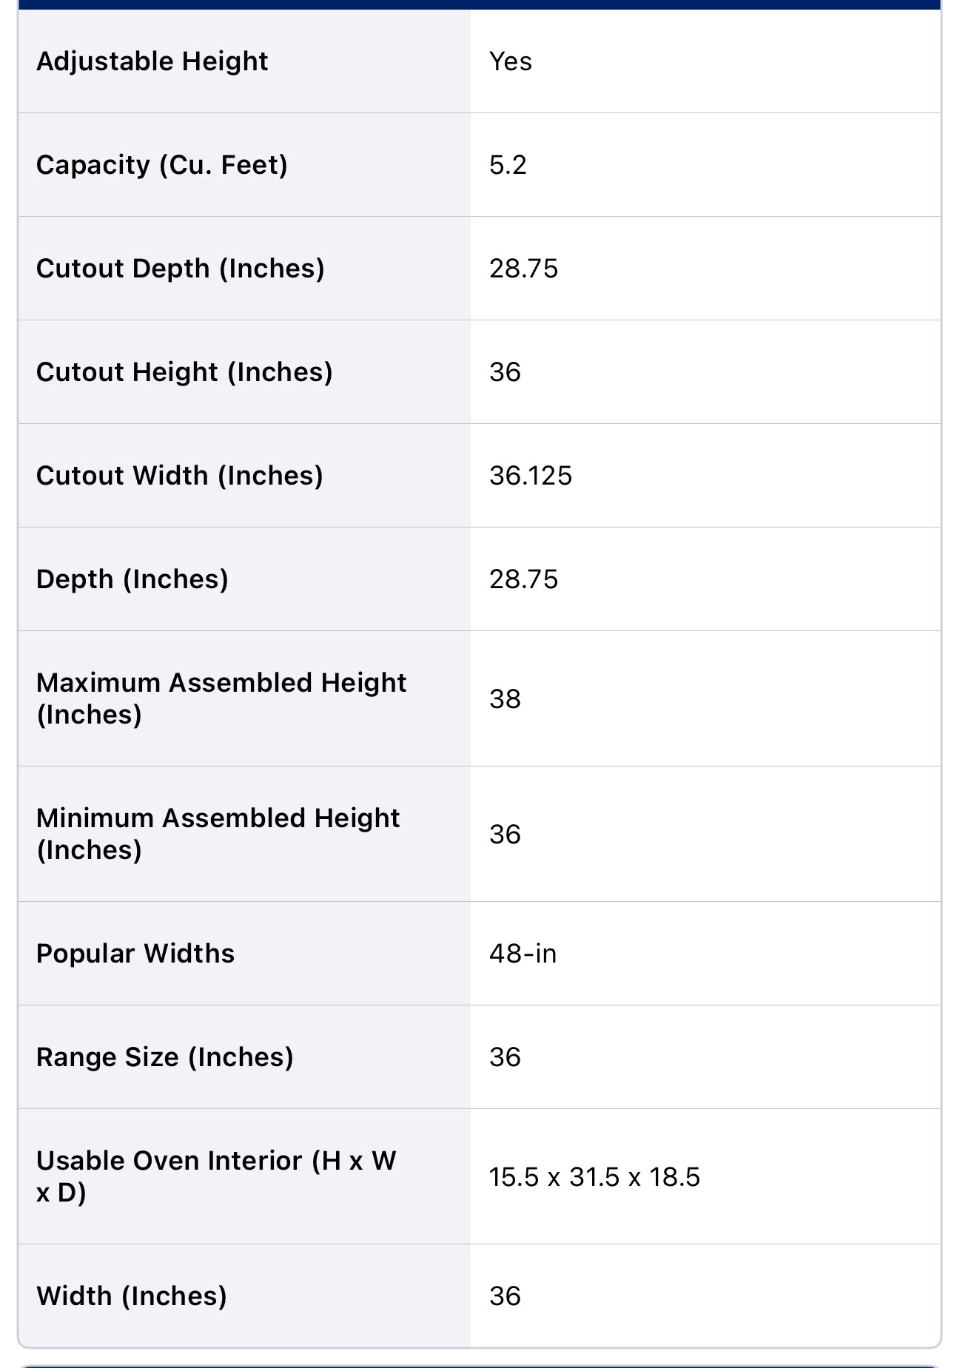Image resolution: width=977 pixels, height=1368 pixels.
Task: Click the Popular Widths label
Action: point(135,954)
